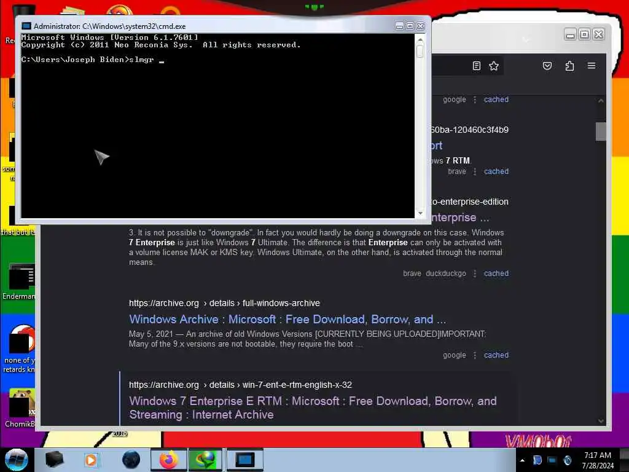
Task: Click the action center flag tray icon
Action: 537,460
